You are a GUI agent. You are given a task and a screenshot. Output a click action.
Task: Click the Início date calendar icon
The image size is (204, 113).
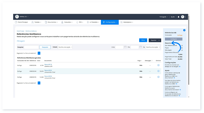pos(125,47)
